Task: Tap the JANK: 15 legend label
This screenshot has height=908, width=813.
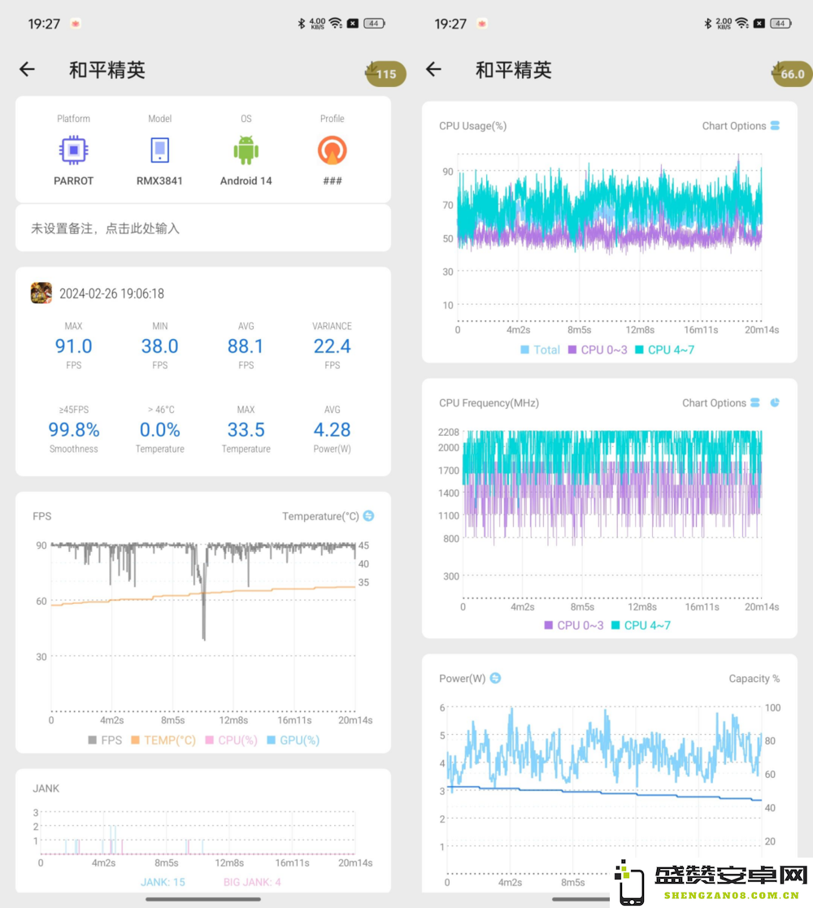Action: click(x=163, y=882)
